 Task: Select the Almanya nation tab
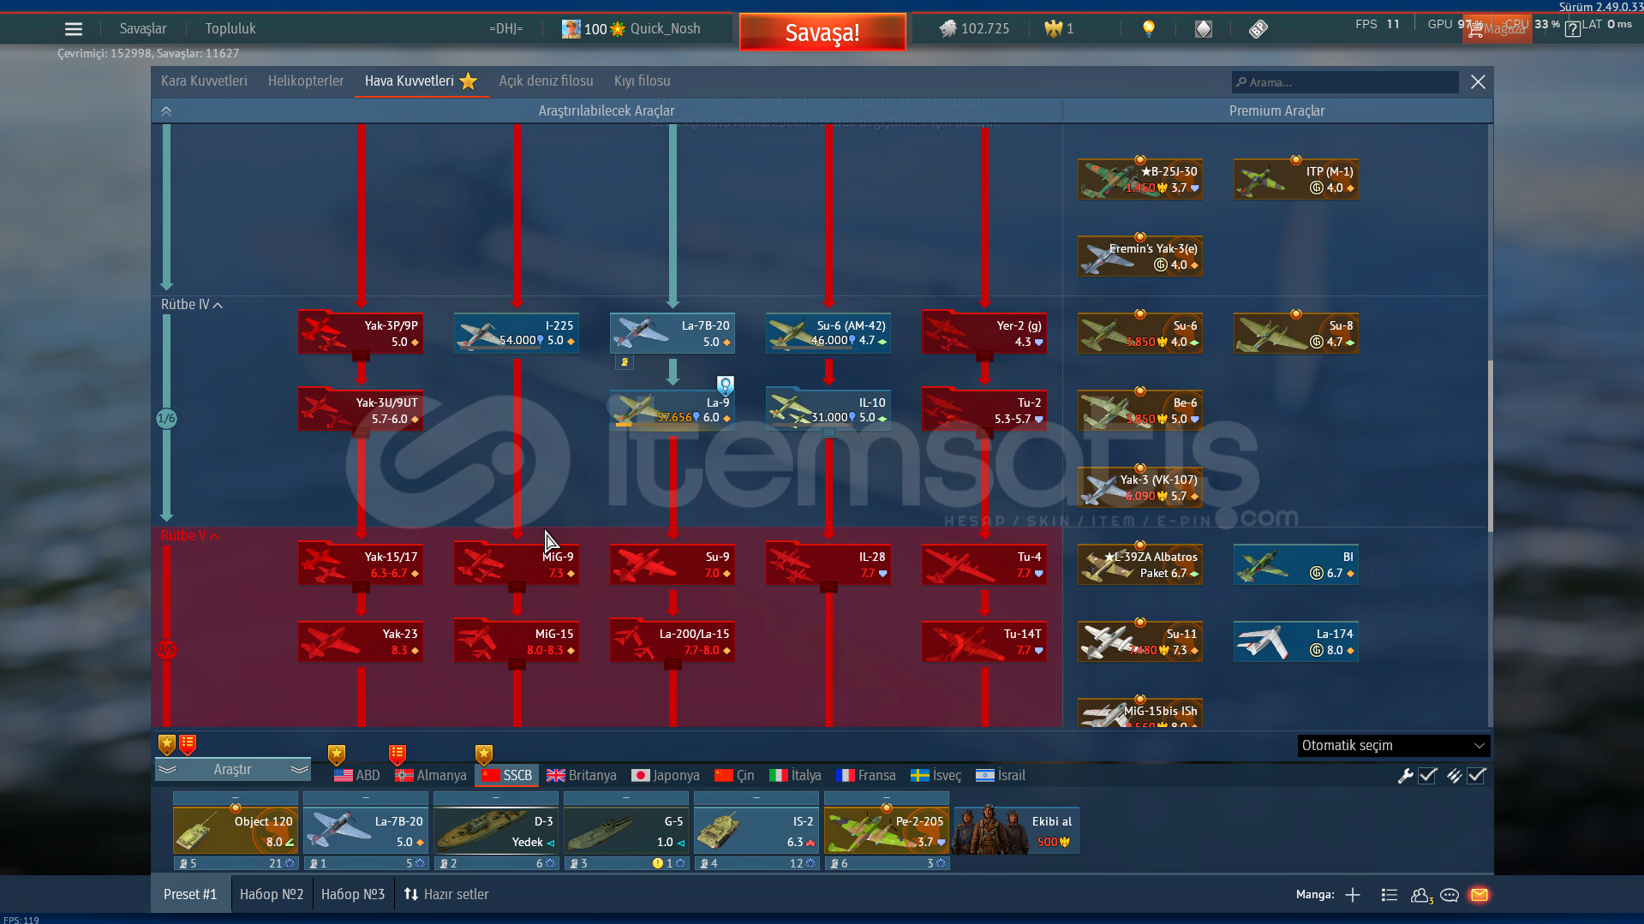click(431, 776)
